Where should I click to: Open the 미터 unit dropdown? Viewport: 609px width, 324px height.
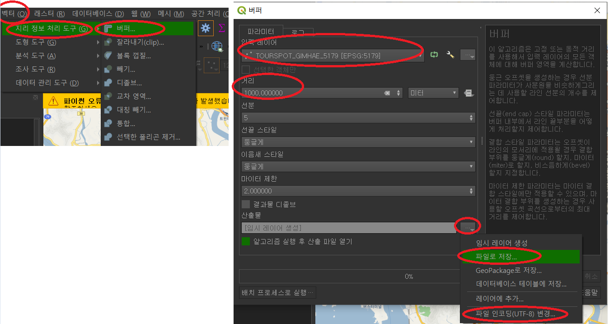point(433,93)
